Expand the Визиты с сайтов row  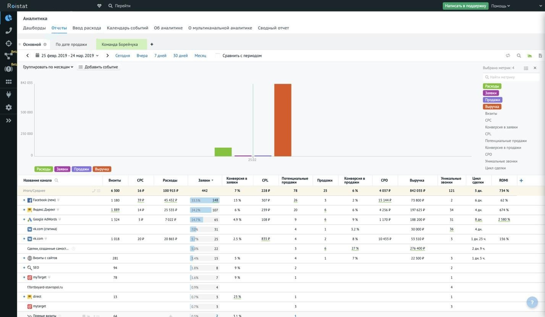click(24, 258)
